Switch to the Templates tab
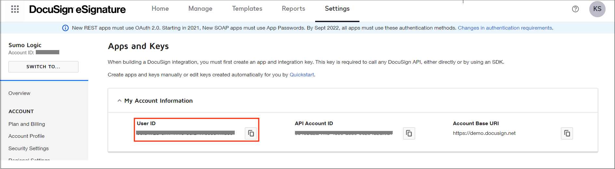Image resolution: width=615 pixels, height=169 pixels. [x=247, y=9]
